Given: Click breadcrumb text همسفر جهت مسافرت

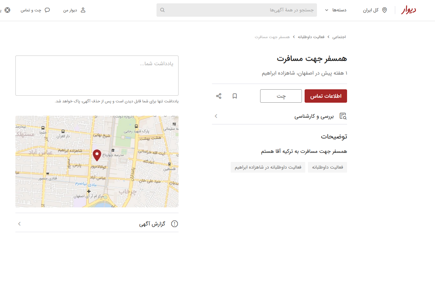Looking at the screenshot, I should tap(272, 37).
